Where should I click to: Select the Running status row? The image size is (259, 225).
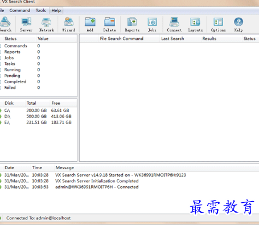click(x=38, y=69)
